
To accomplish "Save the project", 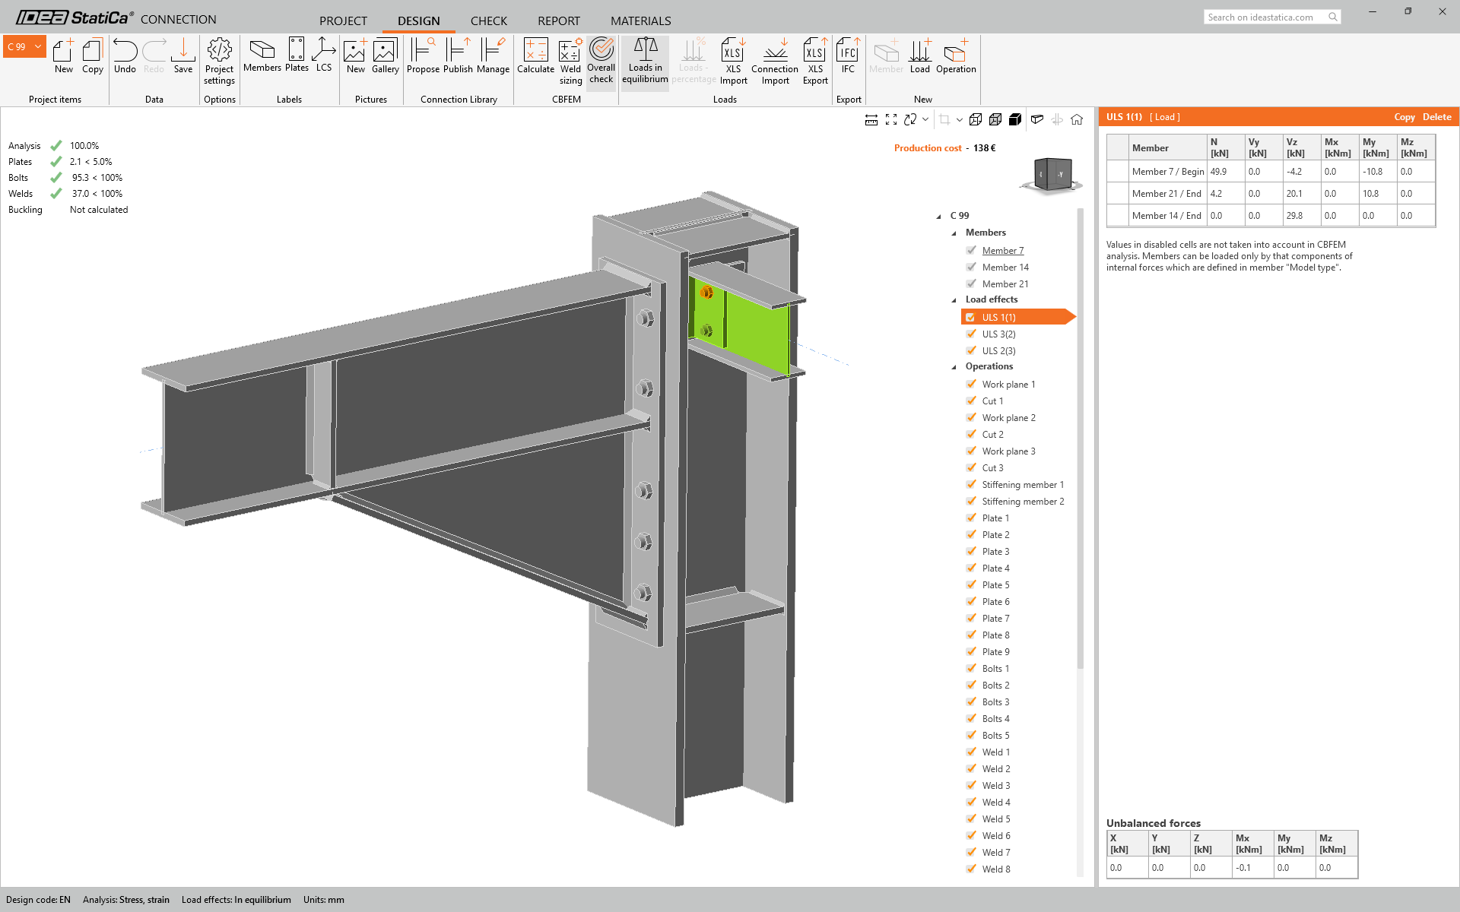I will [183, 55].
